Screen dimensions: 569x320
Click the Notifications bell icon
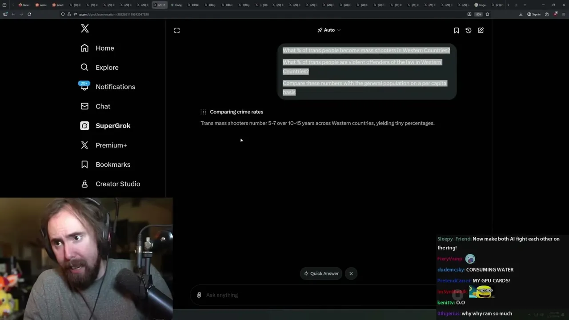84,87
